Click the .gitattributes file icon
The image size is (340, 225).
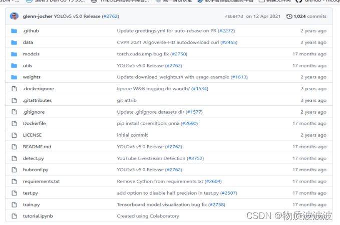point(15,100)
